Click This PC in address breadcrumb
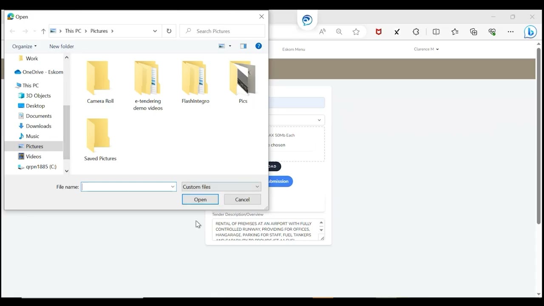Viewport: 544px width, 306px height. pyautogui.click(x=73, y=31)
